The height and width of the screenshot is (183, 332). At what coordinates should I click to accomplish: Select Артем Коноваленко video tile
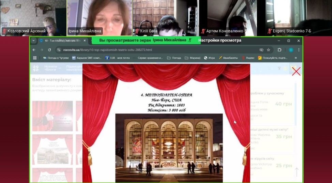(x=232, y=18)
